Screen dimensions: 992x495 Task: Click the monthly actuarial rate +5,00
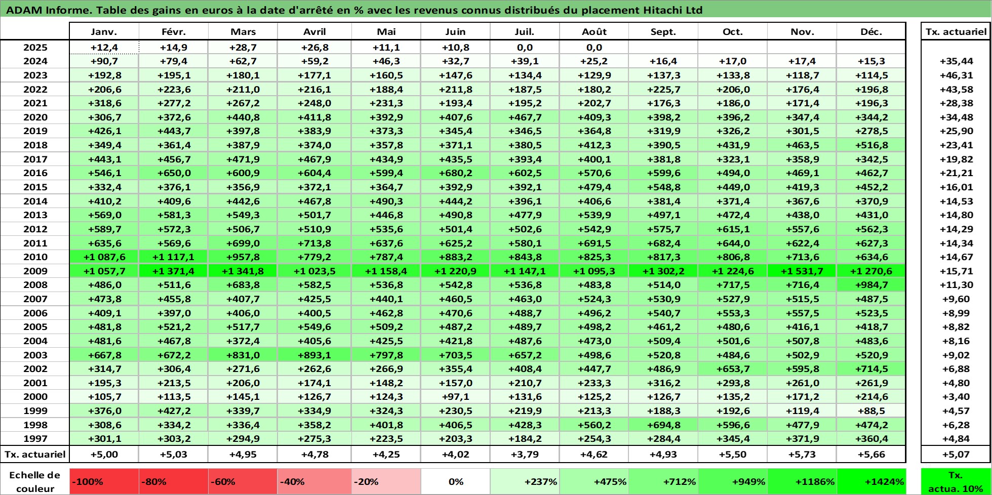(104, 455)
